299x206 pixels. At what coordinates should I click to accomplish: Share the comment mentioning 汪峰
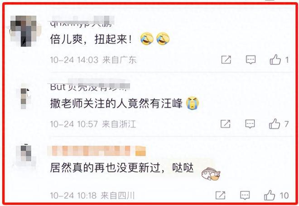[226, 124]
